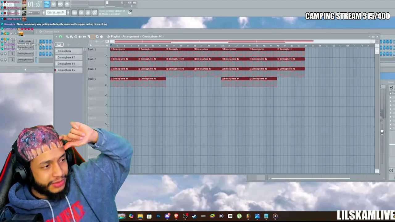395x222 pixels.
Task: Choose Omnisphere #3 in the pattern picker
Action: 69,64
